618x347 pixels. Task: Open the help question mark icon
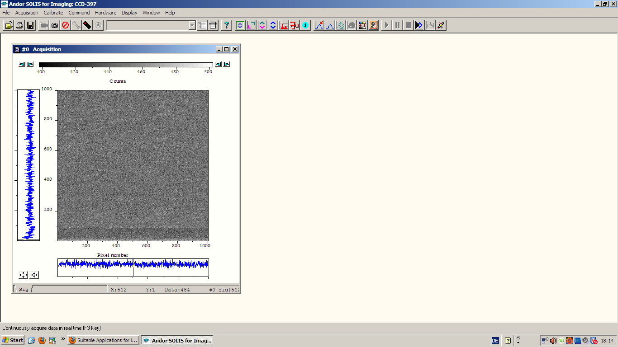pos(227,25)
